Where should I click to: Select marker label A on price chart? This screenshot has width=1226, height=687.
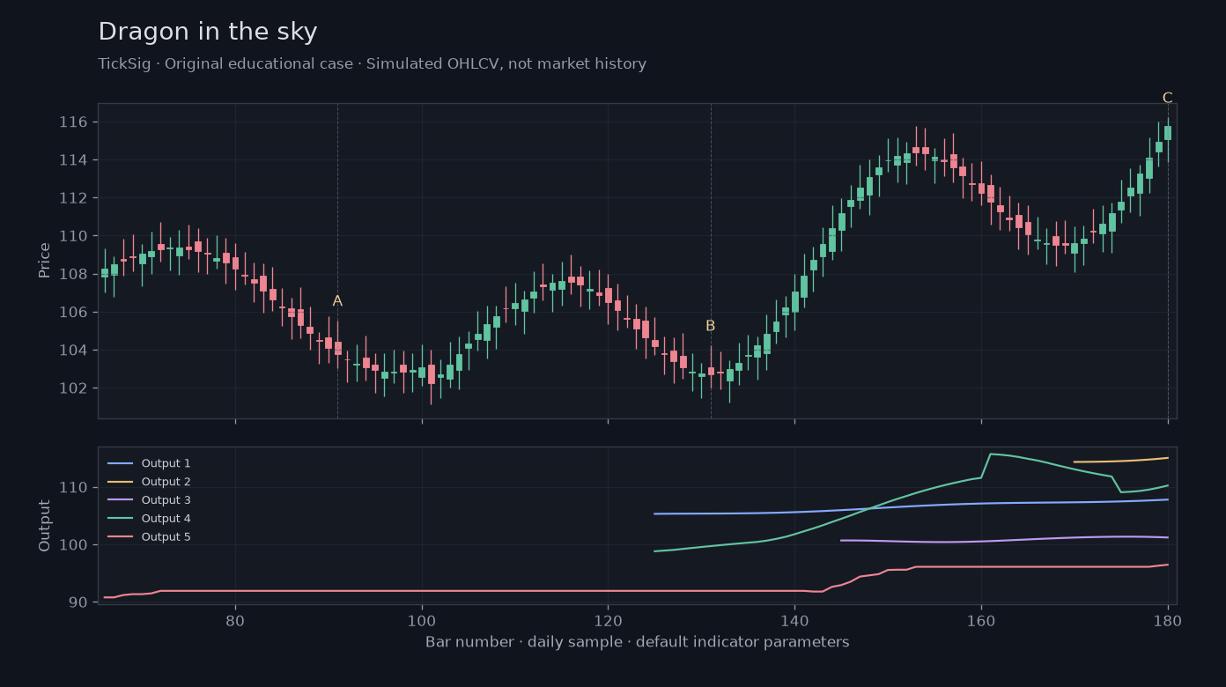pos(337,301)
